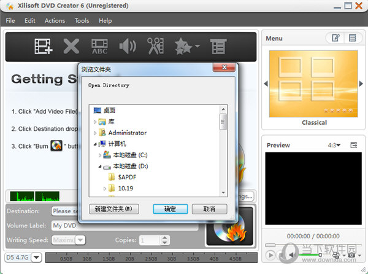
Task: Expand the local disk (C:) node
Action: (100, 155)
